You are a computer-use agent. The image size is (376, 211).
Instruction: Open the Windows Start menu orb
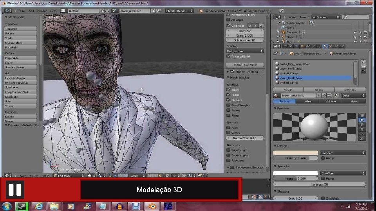tap(7, 206)
